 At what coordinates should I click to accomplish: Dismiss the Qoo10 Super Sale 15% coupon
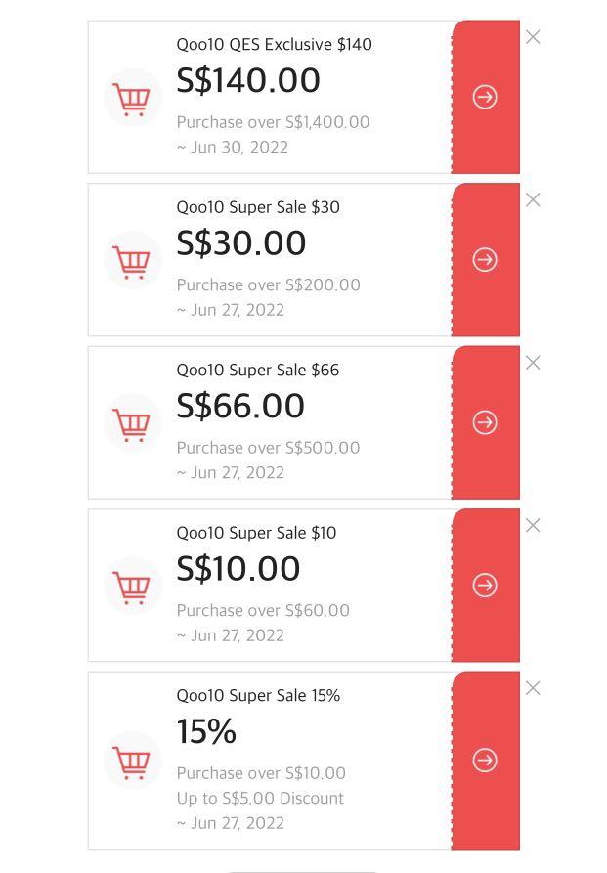click(x=533, y=688)
